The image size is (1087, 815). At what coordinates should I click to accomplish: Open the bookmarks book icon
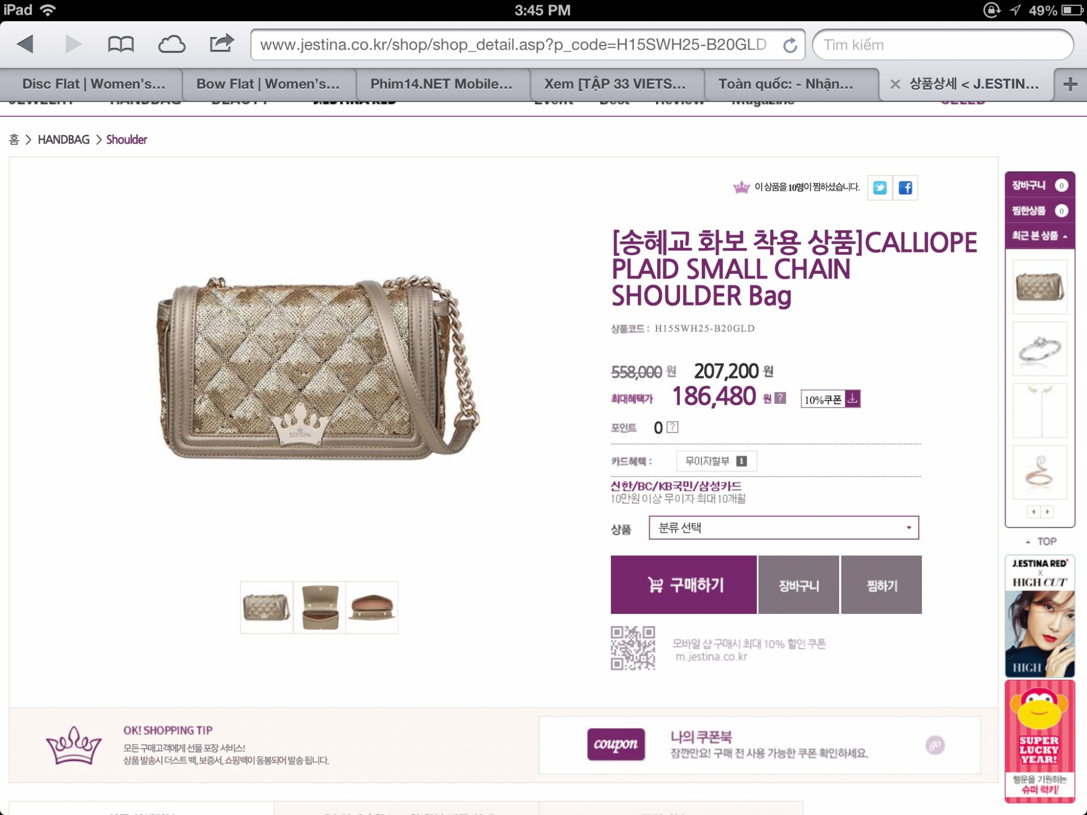121,44
